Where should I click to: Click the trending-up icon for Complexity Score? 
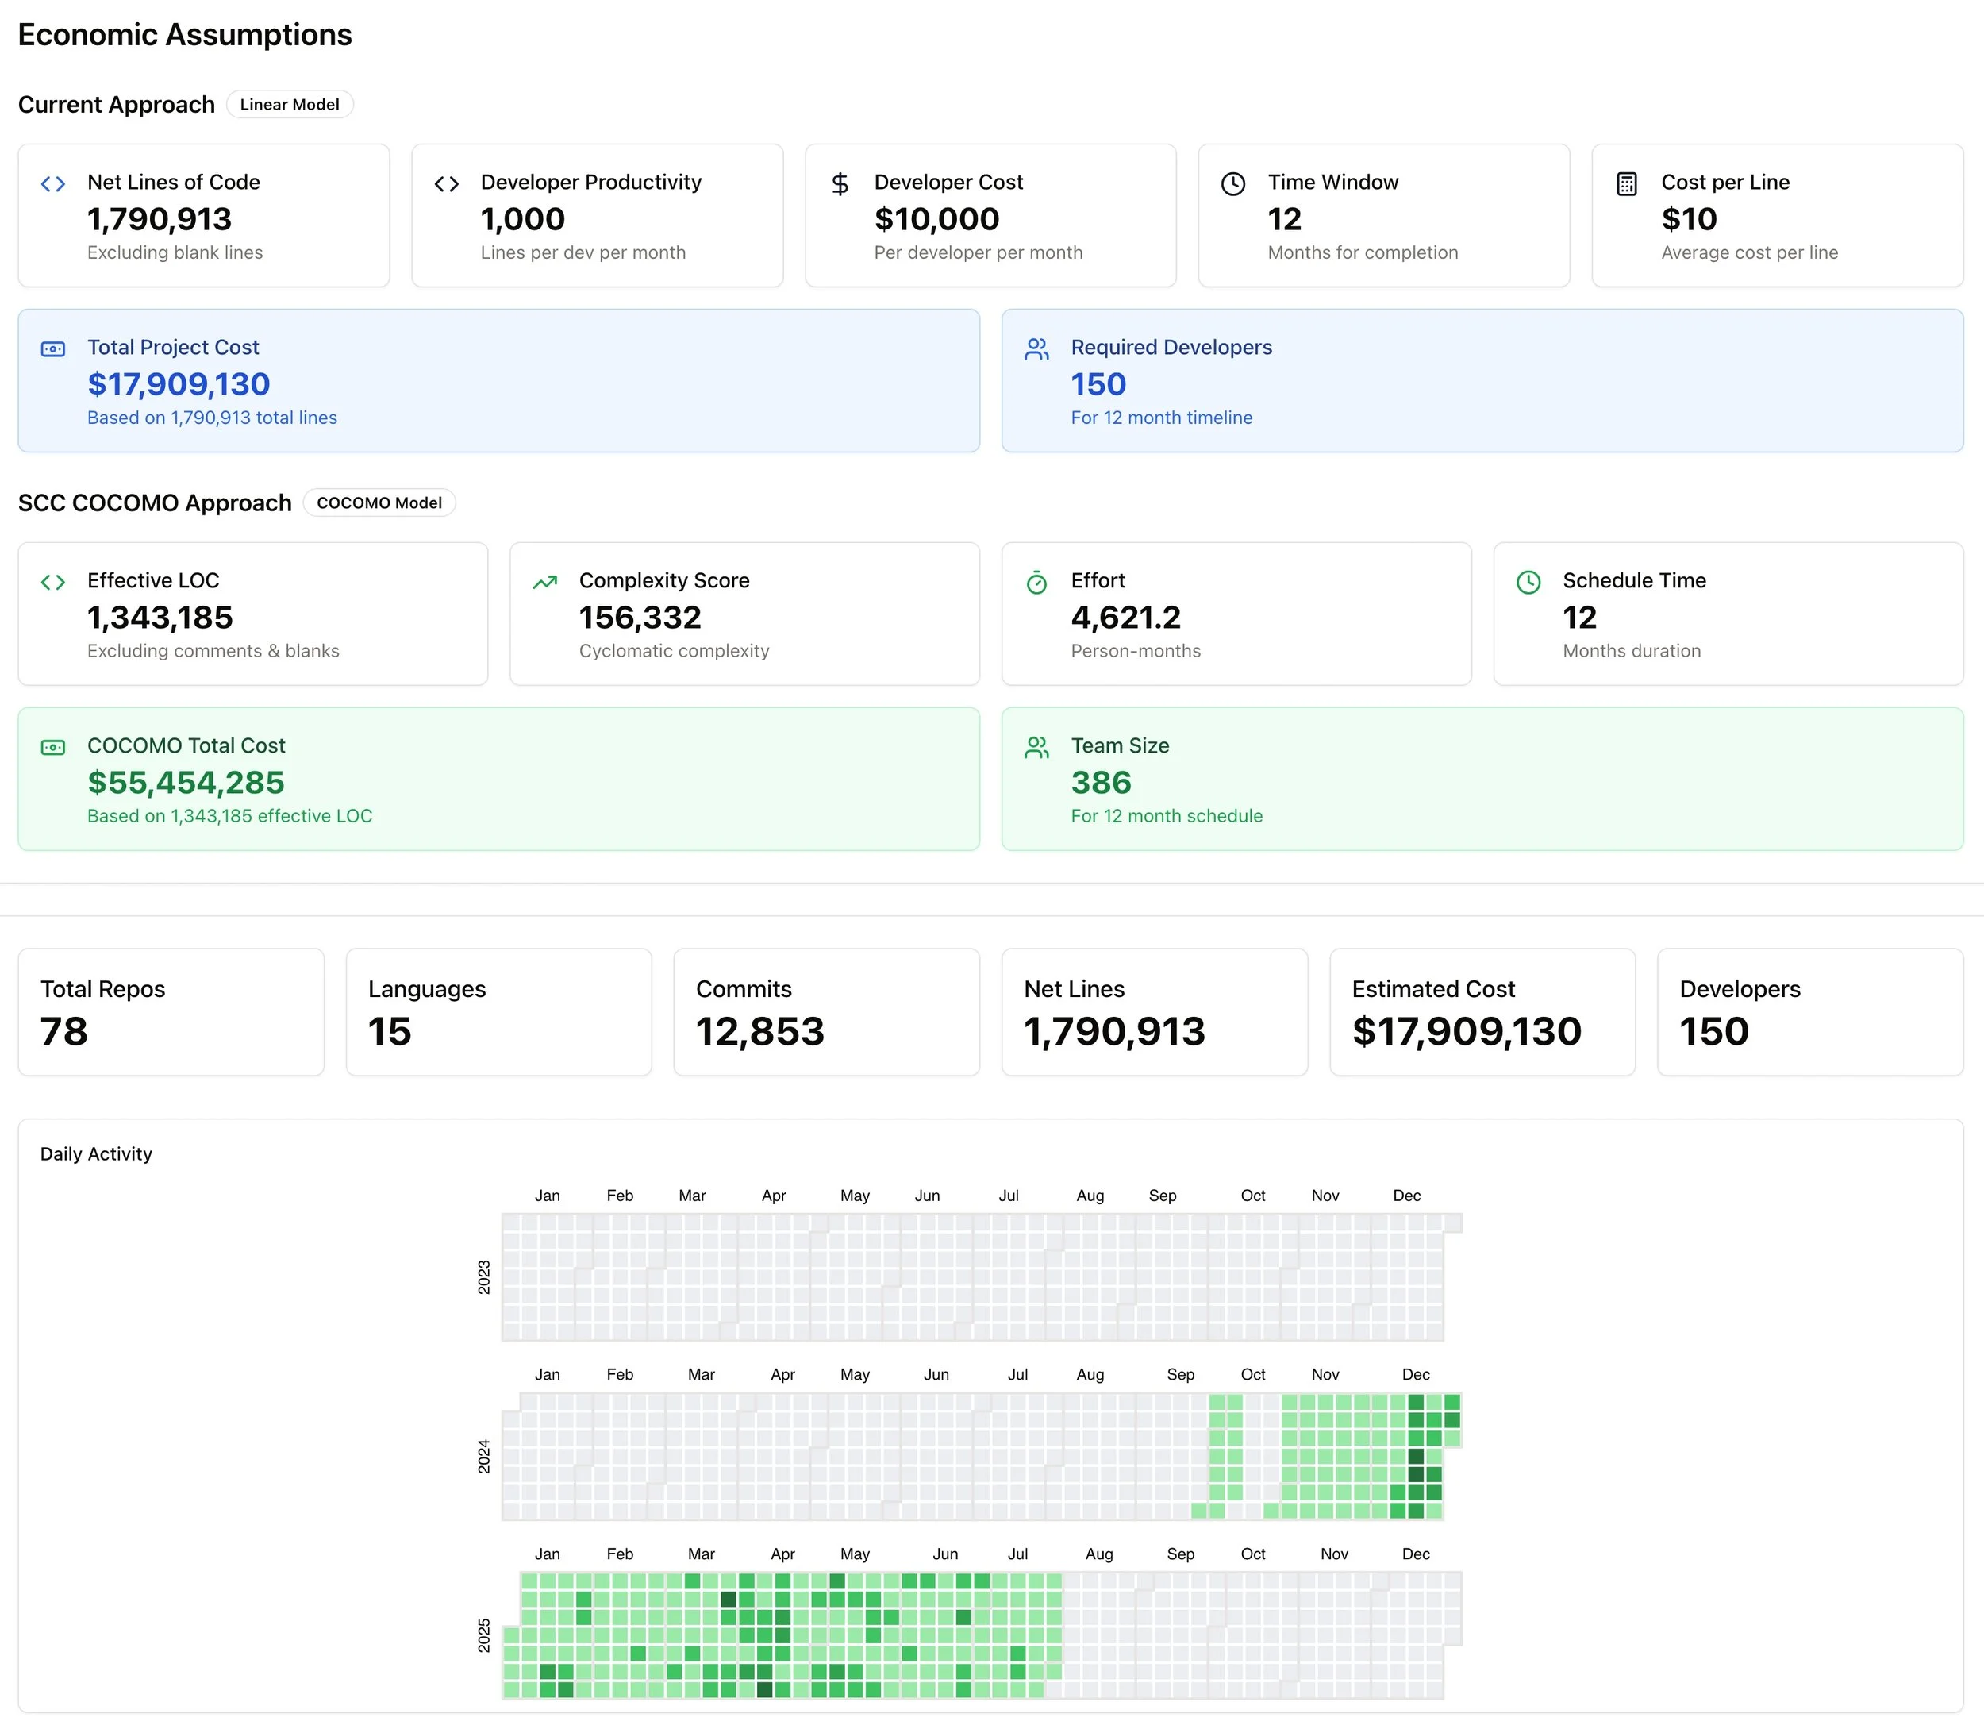[x=544, y=583]
